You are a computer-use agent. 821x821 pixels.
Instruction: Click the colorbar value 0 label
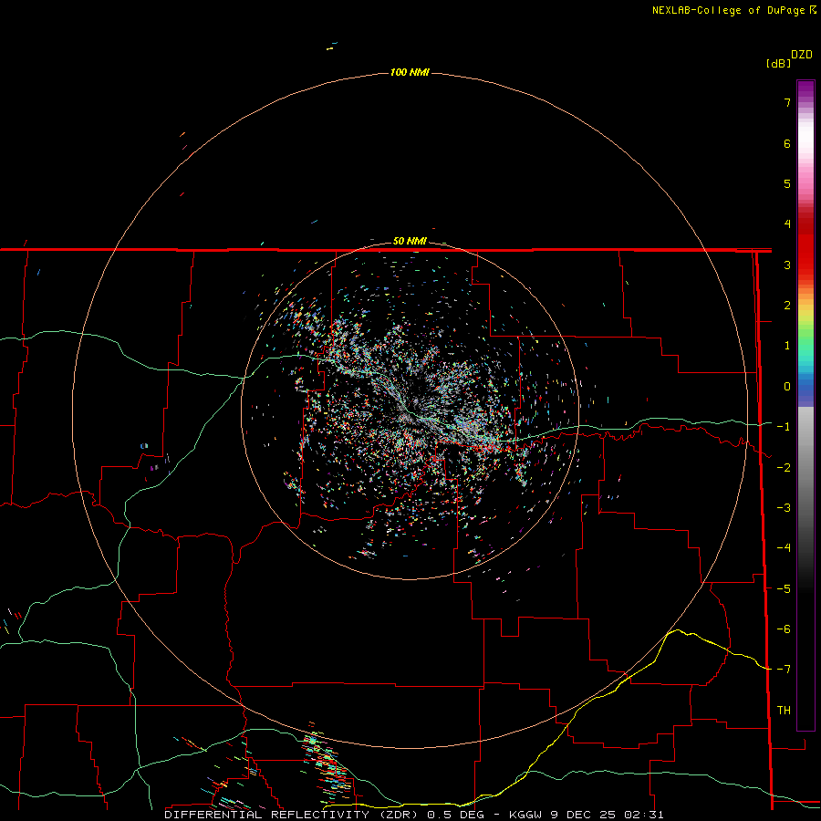point(787,387)
